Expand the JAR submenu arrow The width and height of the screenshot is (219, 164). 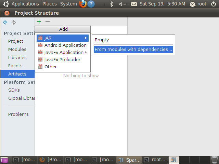point(86,38)
